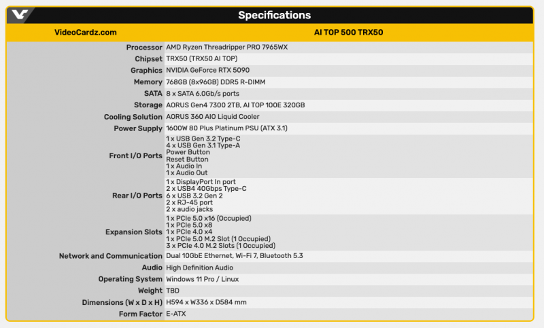Click the 768GB DDR5 R-DIMM memory value
Viewport: 544px width, 328px height.
pos(216,82)
